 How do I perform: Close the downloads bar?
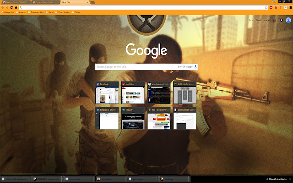pos(290,179)
